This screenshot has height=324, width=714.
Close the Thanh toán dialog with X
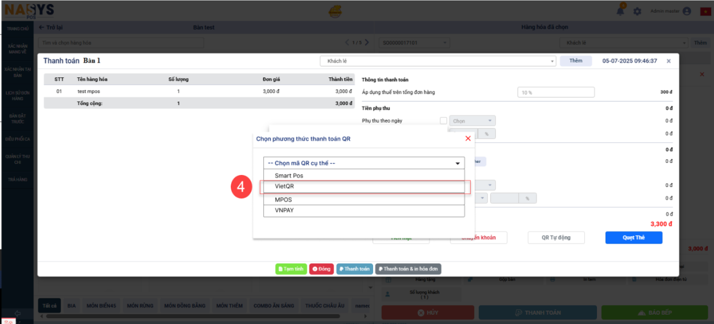pyautogui.click(x=668, y=61)
